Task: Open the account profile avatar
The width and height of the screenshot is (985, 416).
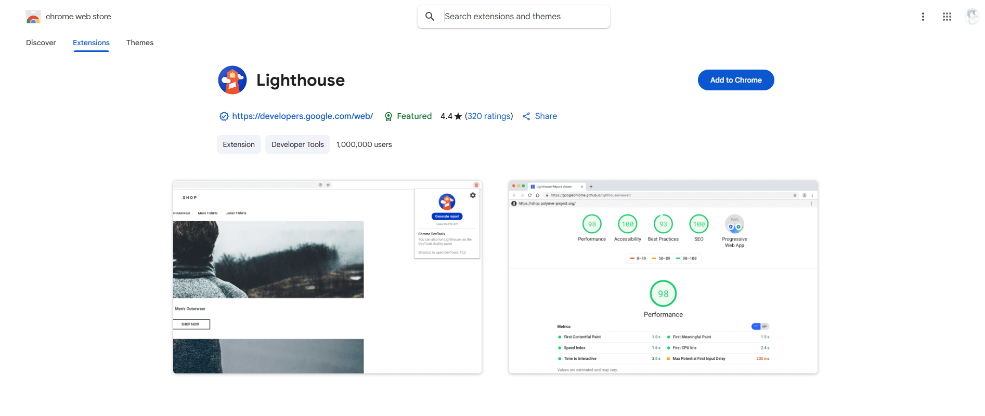Action: (971, 17)
